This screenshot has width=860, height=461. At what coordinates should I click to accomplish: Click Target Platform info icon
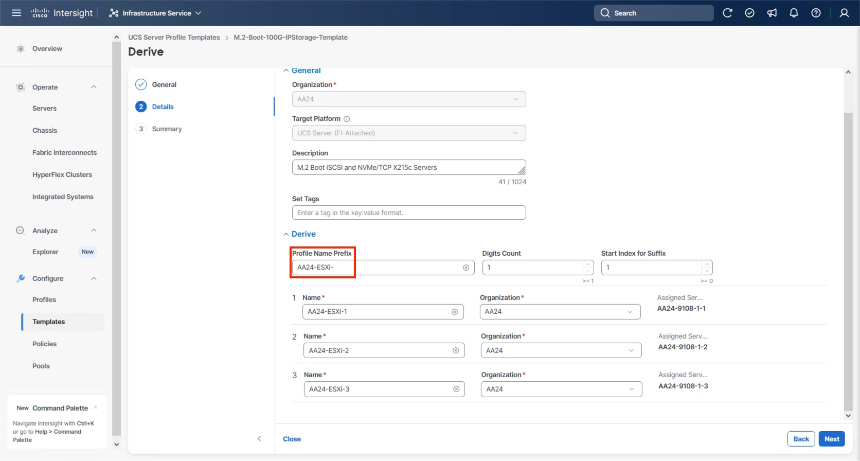(347, 119)
